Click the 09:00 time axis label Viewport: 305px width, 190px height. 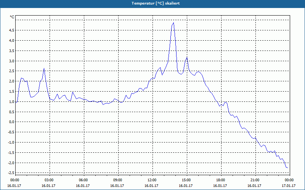[x=117, y=180]
